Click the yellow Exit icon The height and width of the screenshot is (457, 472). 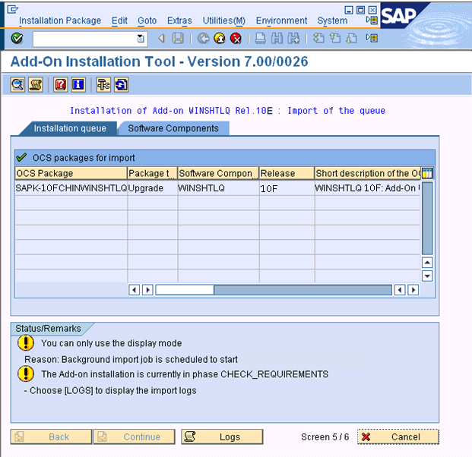click(x=220, y=39)
